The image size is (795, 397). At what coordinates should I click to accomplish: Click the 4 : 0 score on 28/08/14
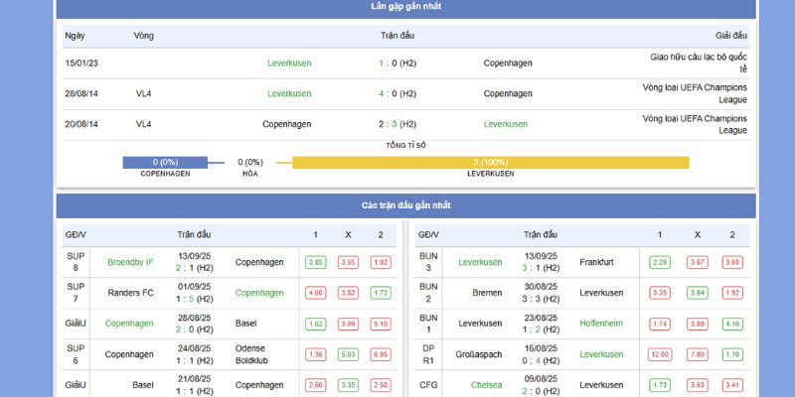pos(397,93)
